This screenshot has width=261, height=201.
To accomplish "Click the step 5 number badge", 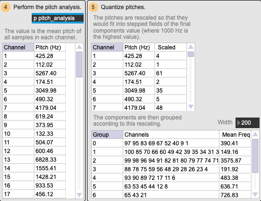I will [x=93, y=7].
